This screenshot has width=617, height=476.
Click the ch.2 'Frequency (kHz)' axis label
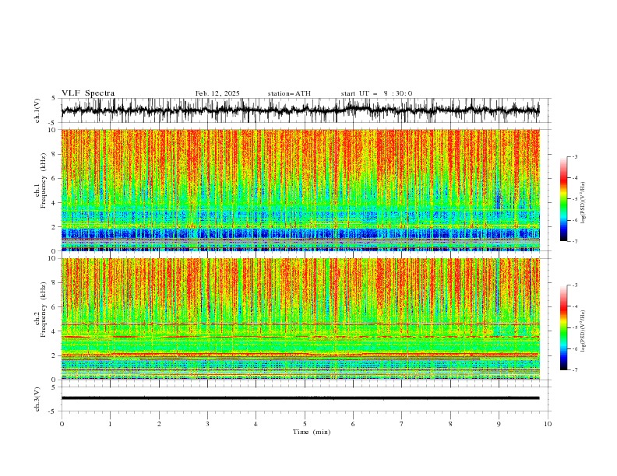click(44, 310)
